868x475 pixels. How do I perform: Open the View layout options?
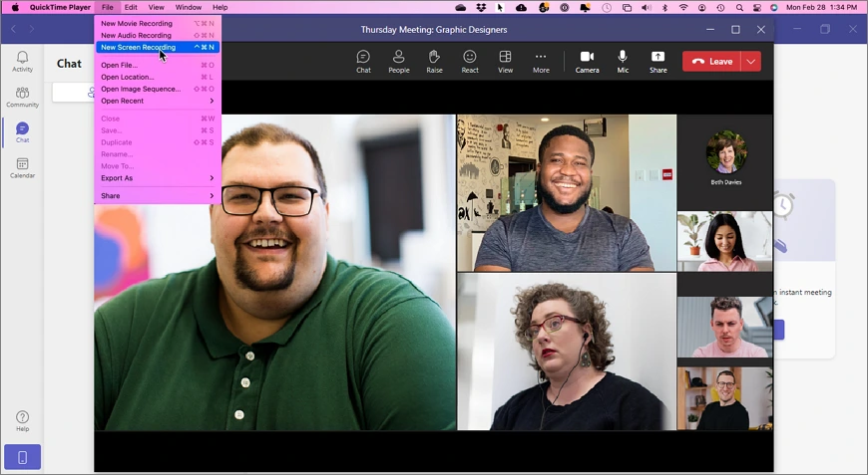click(505, 62)
